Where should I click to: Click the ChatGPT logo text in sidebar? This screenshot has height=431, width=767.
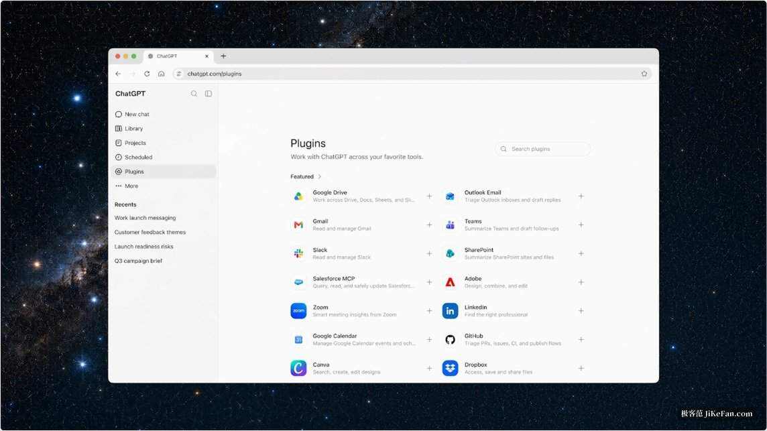[130, 93]
